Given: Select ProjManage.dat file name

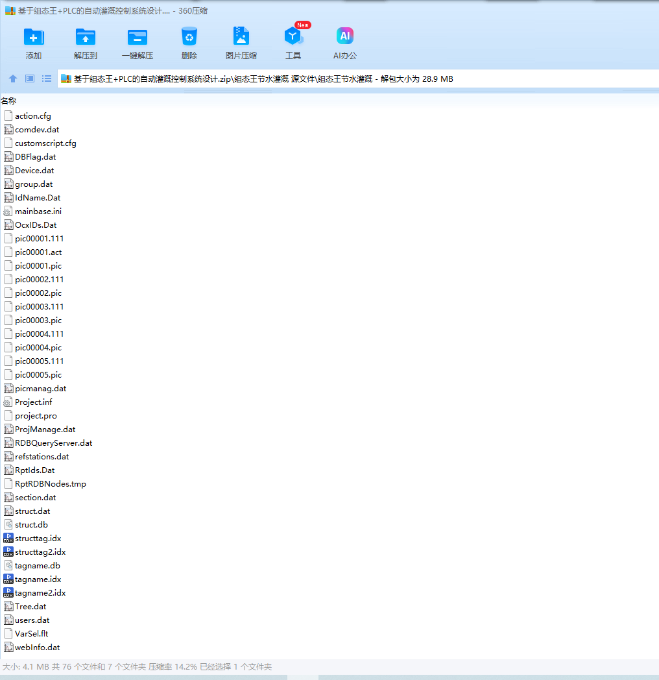Looking at the screenshot, I should tap(45, 430).
